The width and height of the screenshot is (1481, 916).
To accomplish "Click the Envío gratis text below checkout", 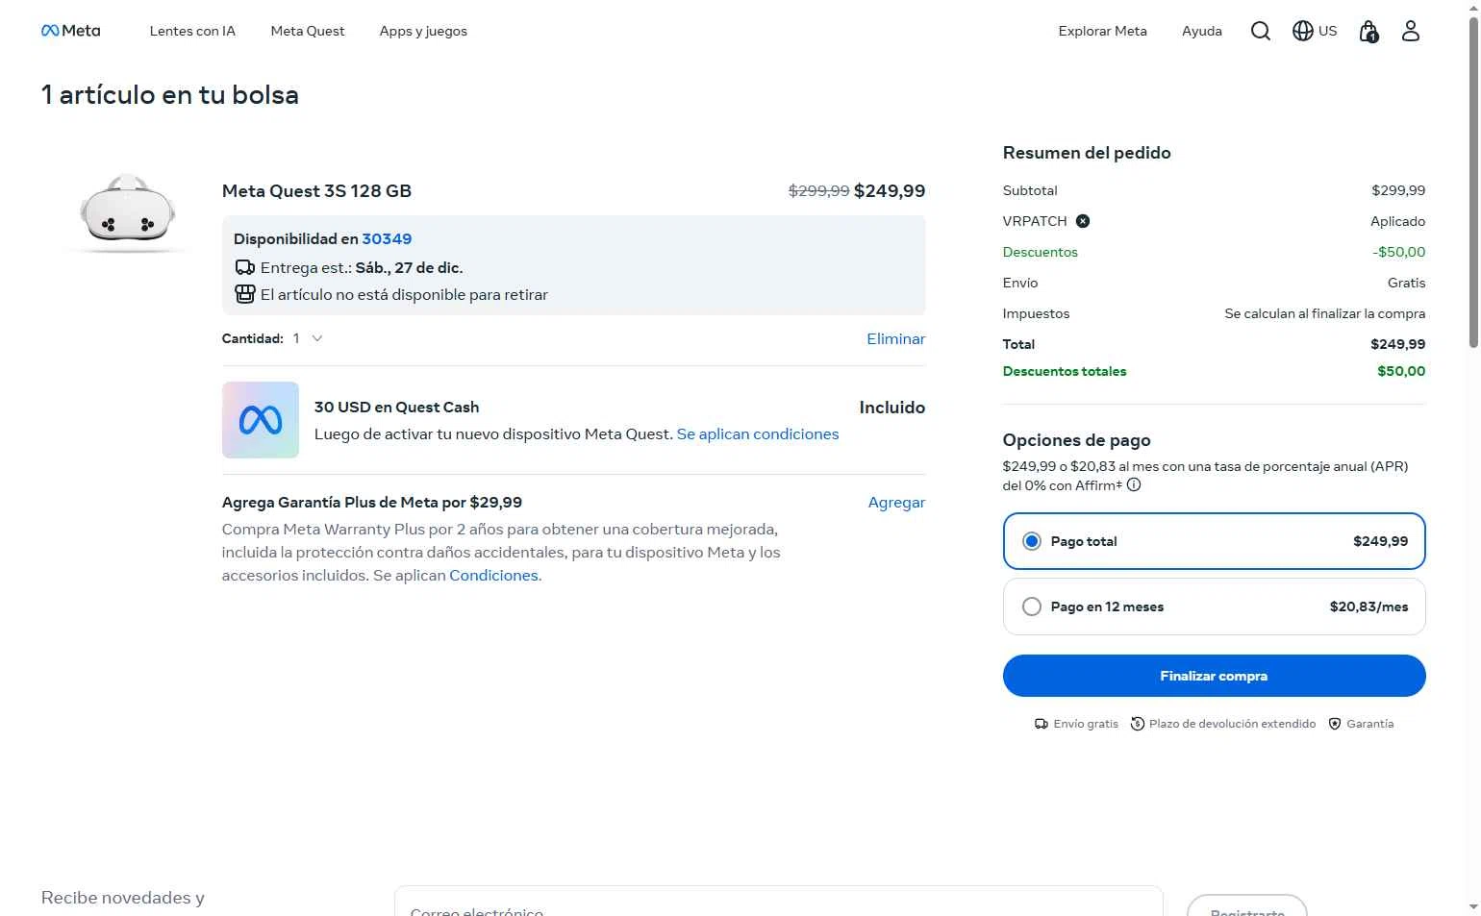I will [x=1086, y=724].
